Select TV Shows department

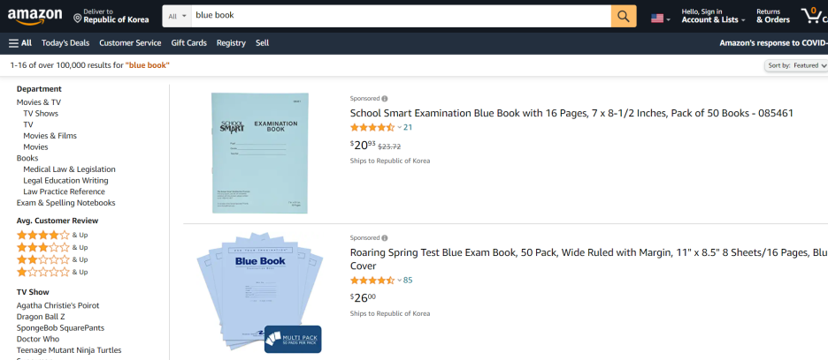click(x=41, y=113)
